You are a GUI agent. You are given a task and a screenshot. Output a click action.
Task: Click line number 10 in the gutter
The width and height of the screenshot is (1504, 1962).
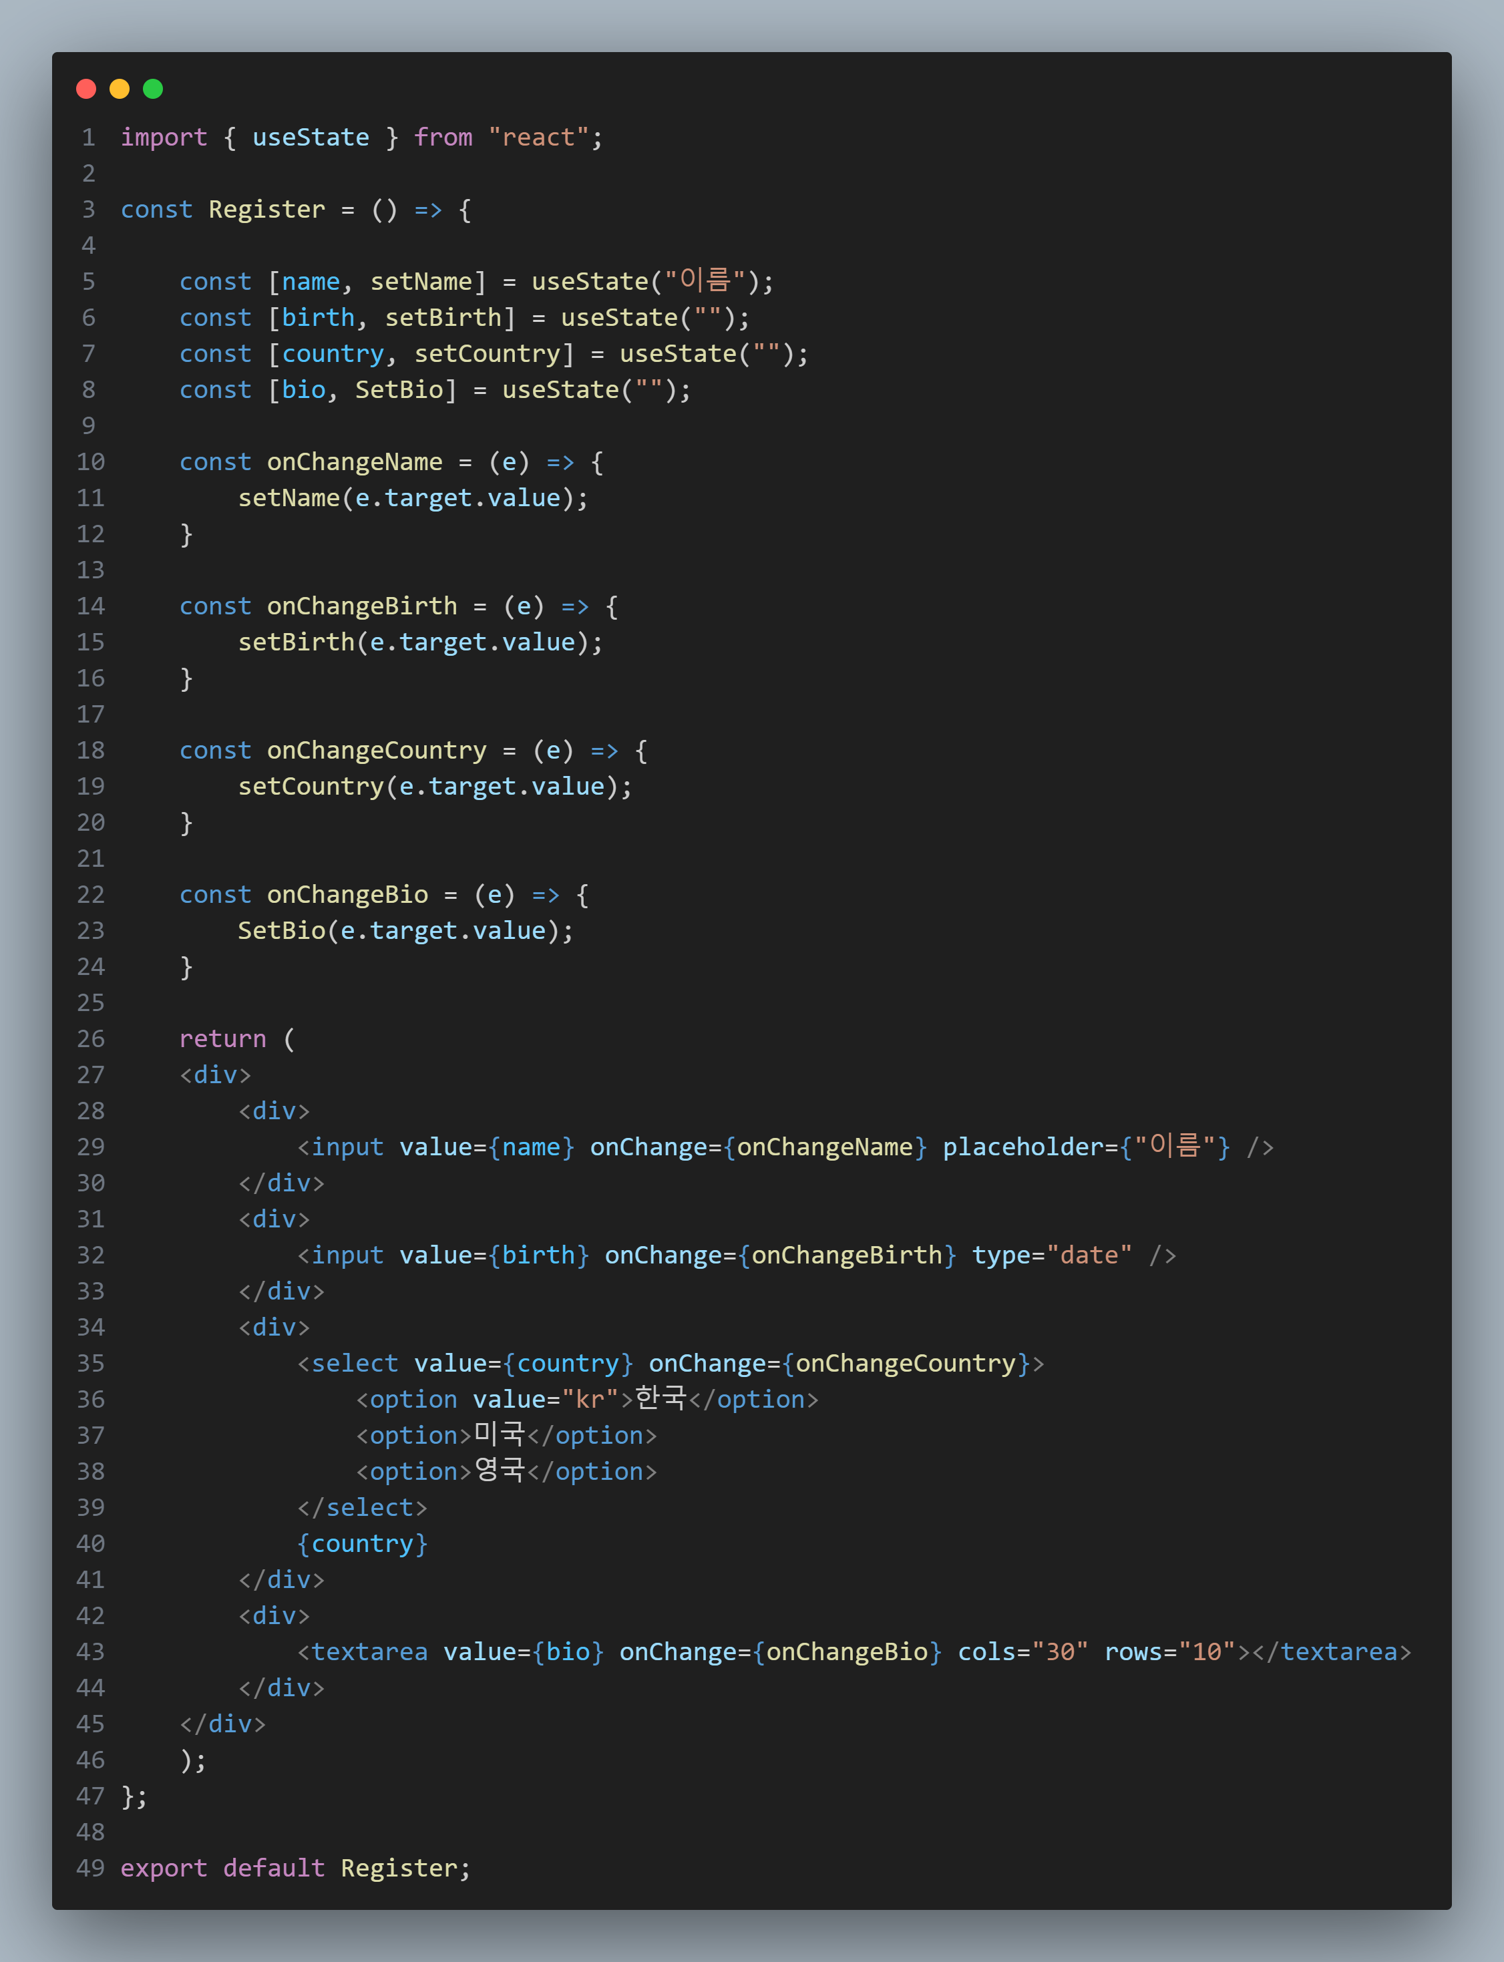click(90, 462)
